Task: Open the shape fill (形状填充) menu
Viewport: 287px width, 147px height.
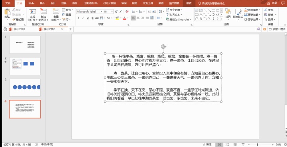Action: pos(252,10)
